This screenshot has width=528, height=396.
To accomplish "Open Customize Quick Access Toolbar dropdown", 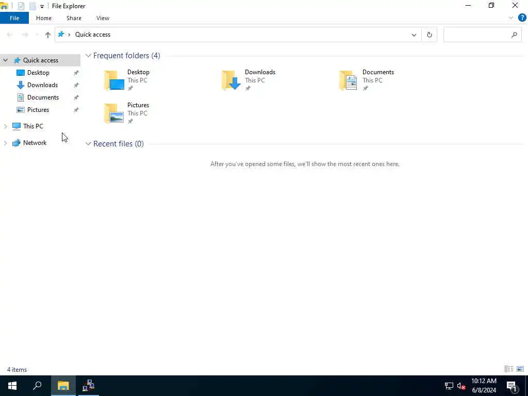I will coord(42,6).
